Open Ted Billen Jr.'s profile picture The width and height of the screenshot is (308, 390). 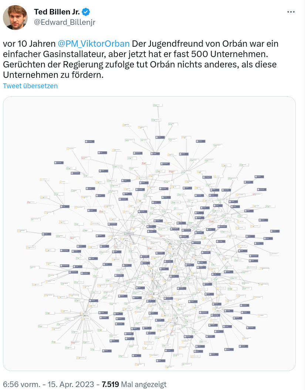click(x=15, y=17)
